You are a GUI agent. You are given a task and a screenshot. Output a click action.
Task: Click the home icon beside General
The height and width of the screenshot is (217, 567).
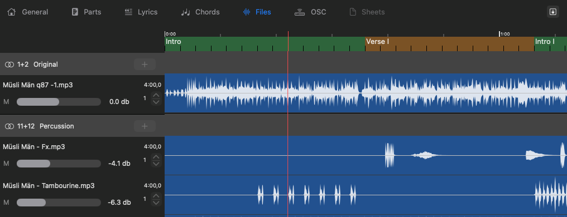12,12
